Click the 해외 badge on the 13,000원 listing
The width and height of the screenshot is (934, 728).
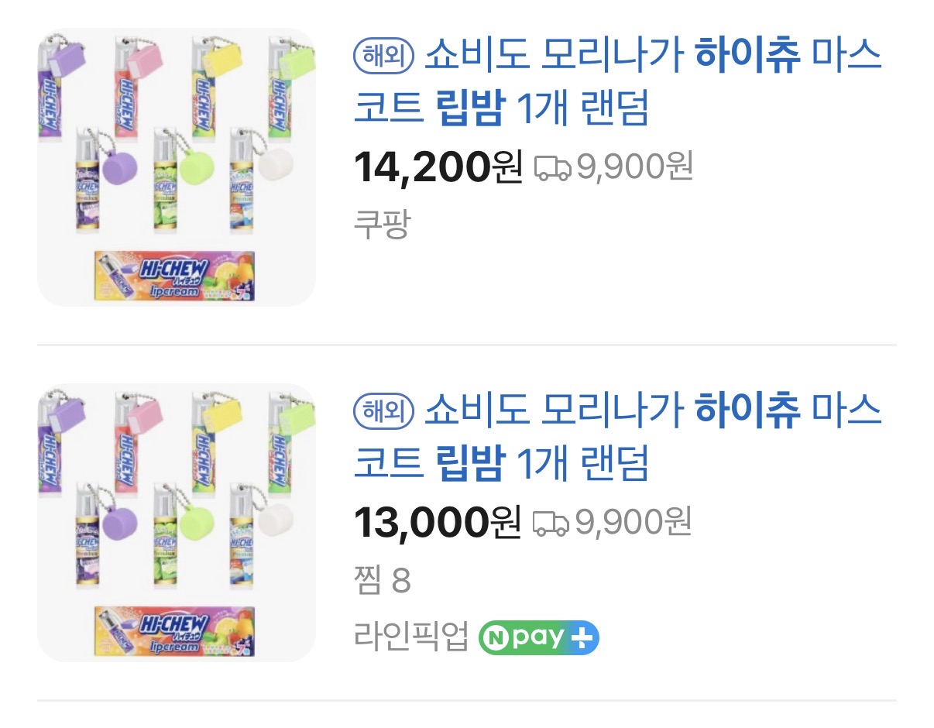[x=385, y=411]
